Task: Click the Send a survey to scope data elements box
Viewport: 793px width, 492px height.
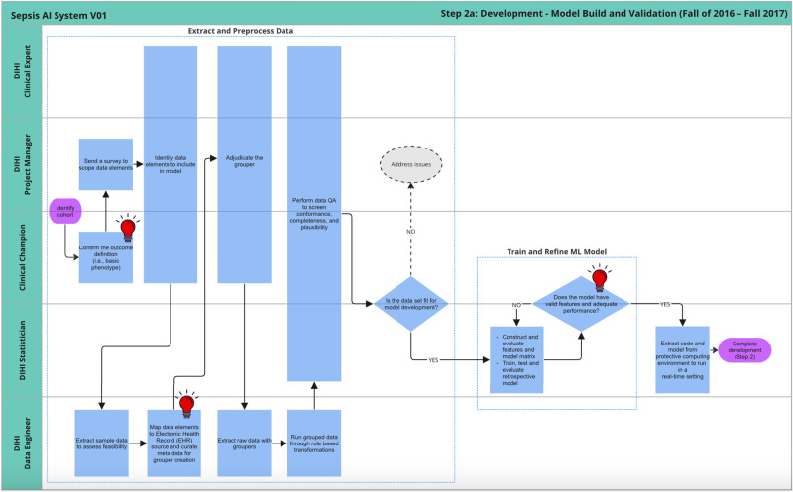Action: tap(106, 163)
